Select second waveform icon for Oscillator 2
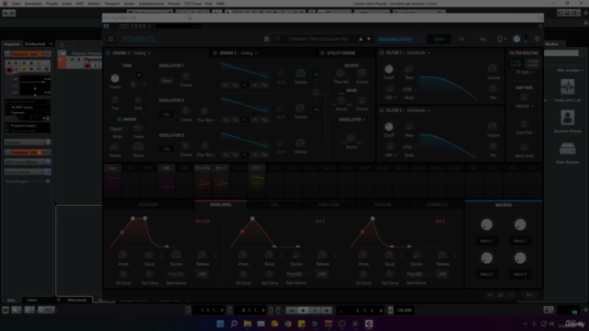The image size is (589, 331). click(236, 120)
